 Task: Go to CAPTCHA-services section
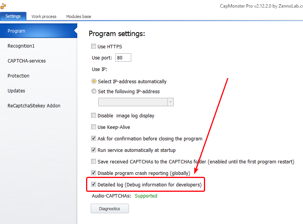point(27,61)
